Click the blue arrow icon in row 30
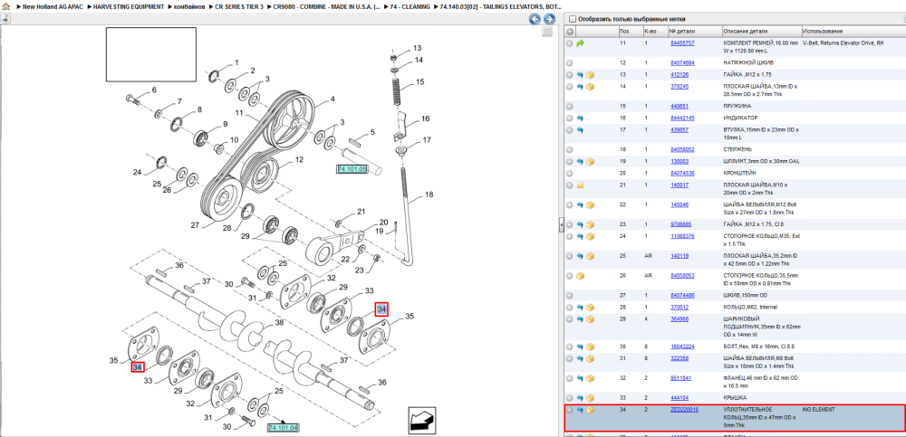Screen dimensions: 906x437 [x=580, y=347]
